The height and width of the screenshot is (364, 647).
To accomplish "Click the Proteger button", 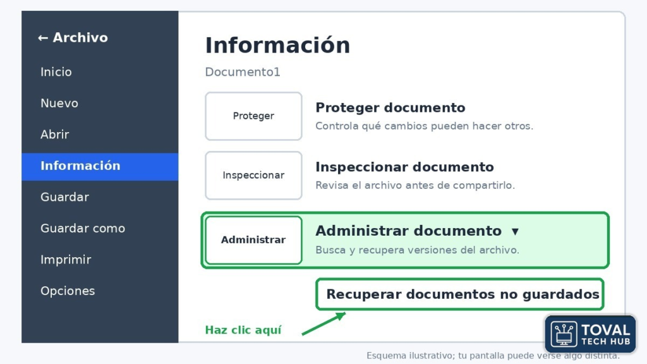I will [253, 116].
